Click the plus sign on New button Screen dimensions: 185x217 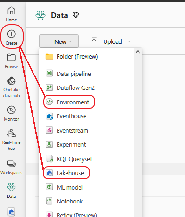48,41
